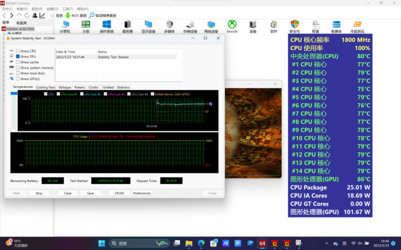Click the 操作系统 Windows logo icon
Screen dimensions: 401x250
pyautogui.click(x=107, y=25)
